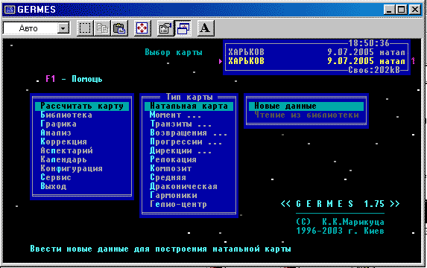The image size is (427, 268).
Task: Open 'Библиотека' menu item
Action: coord(66,115)
